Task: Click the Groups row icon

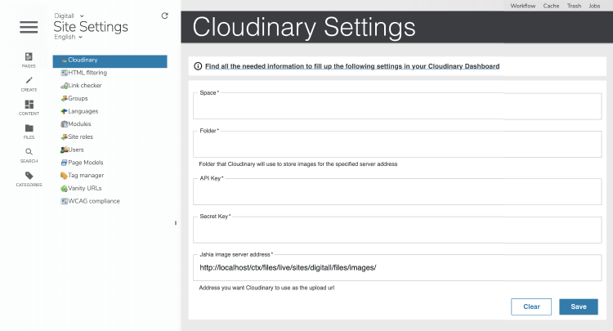Action: [x=64, y=98]
